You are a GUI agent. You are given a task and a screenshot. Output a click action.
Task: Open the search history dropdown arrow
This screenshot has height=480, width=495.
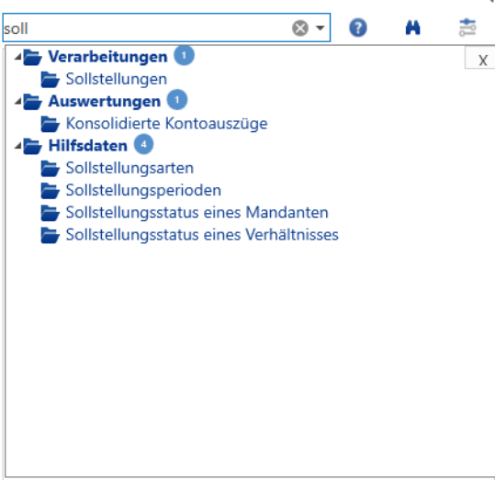(x=321, y=28)
